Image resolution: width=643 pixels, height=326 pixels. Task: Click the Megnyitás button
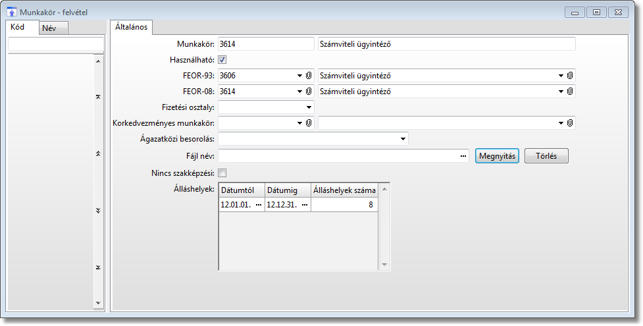coord(497,156)
